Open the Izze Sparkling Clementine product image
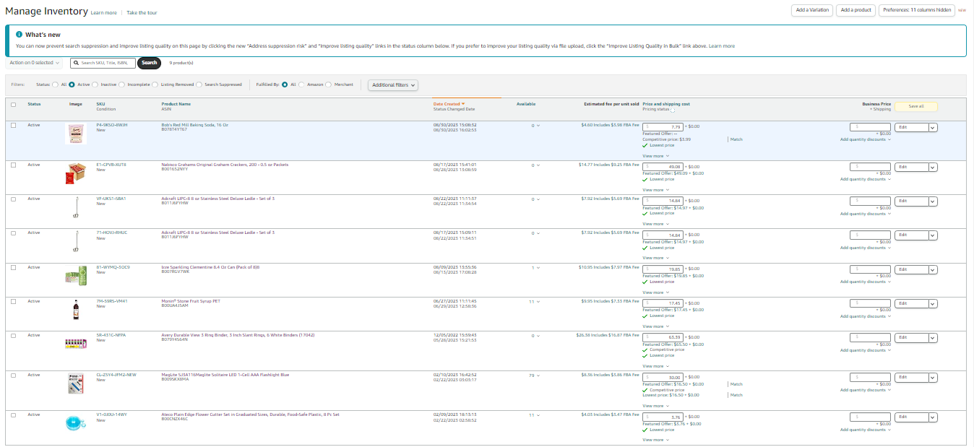This screenshot has height=447, width=974. pos(76,275)
